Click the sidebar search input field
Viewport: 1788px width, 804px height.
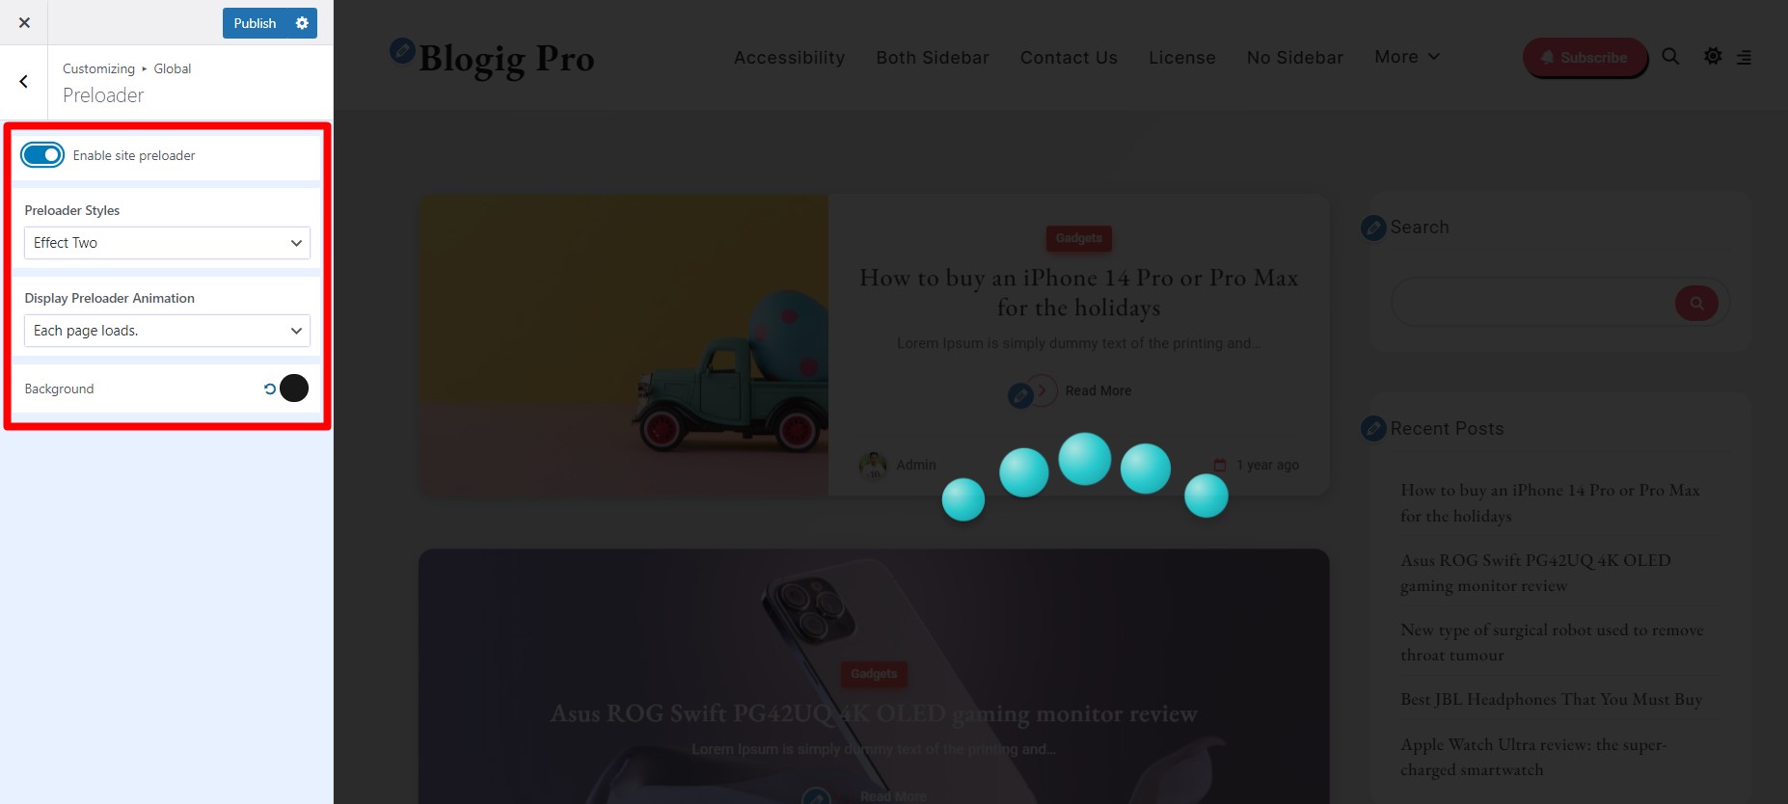pyautogui.click(x=1533, y=303)
